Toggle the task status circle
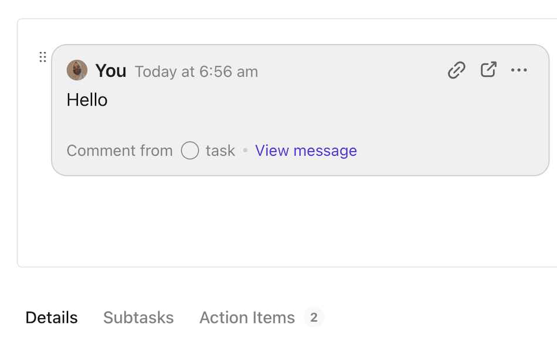Screen dimensions: 557x338 (x=189, y=151)
